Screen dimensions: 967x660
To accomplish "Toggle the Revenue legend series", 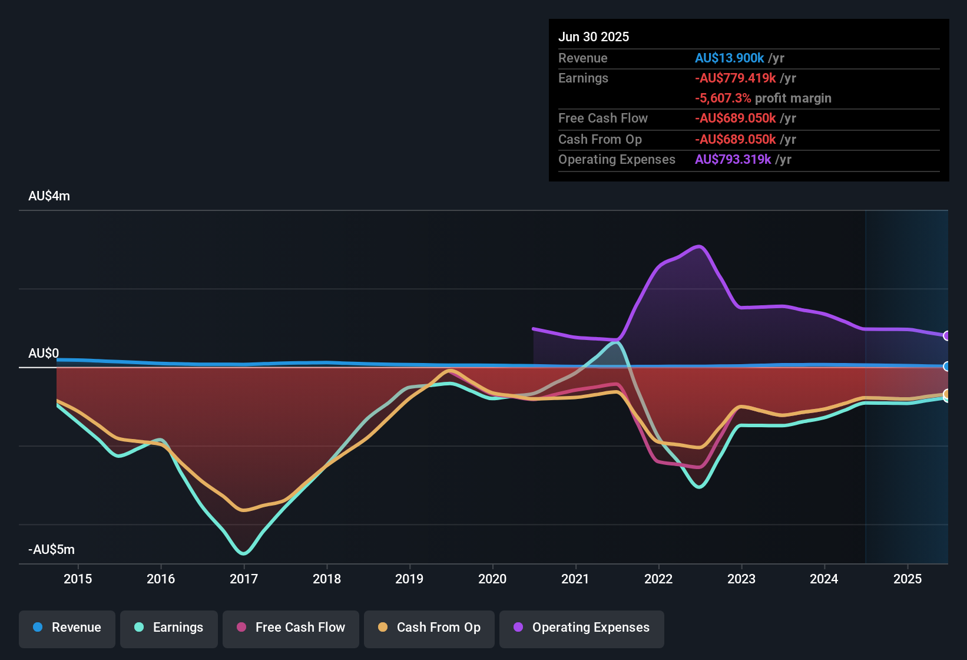I will (67, 628).
